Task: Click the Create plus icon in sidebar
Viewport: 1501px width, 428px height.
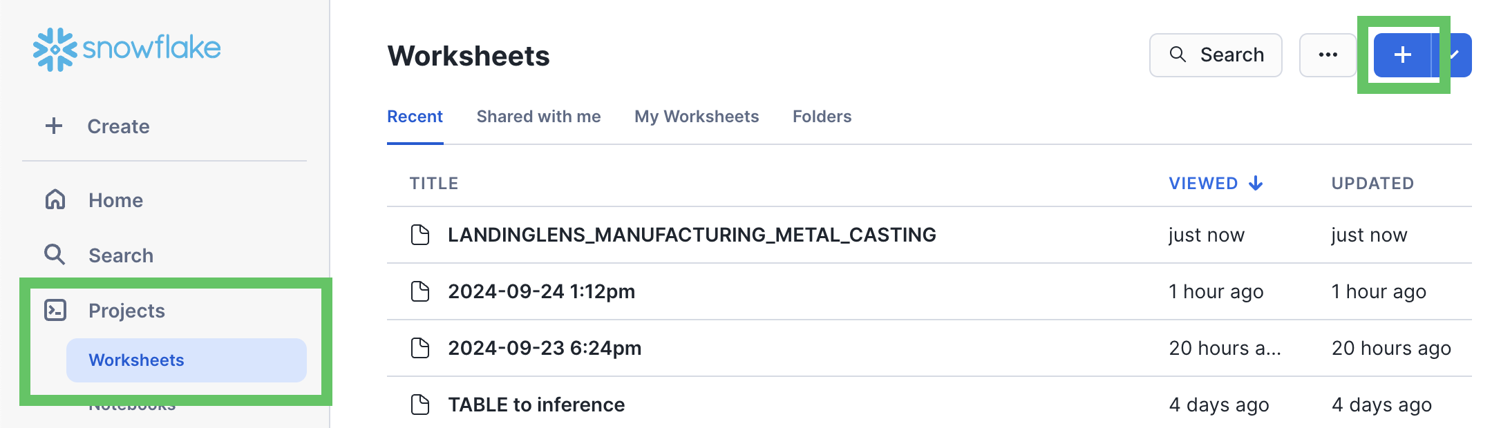Action: [x=54, y=126]
